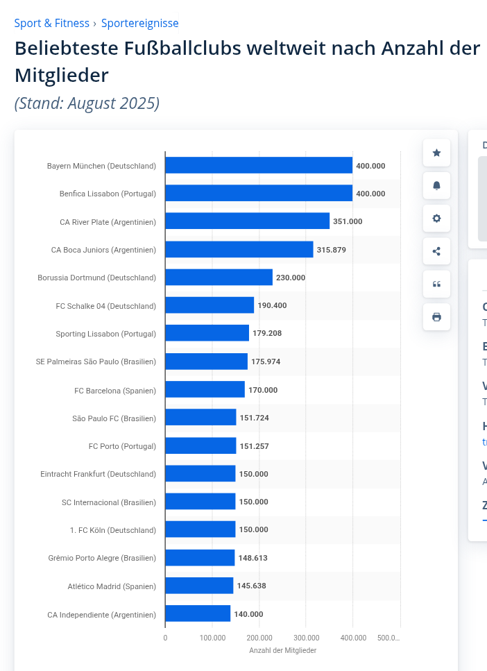Image resolution: width=487 pixels, height=671 pixels.
Task: Click the quotation mark citation icon
Action: [x=436, y=284]
